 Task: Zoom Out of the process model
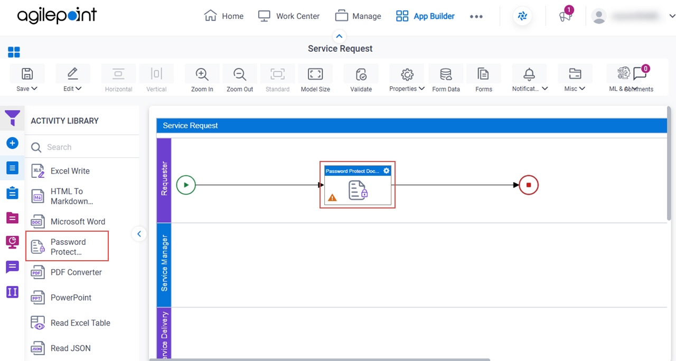click(x=240, y=79)
